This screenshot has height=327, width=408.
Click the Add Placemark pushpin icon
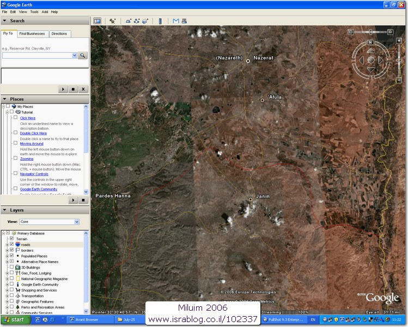[x=112, y=21]
